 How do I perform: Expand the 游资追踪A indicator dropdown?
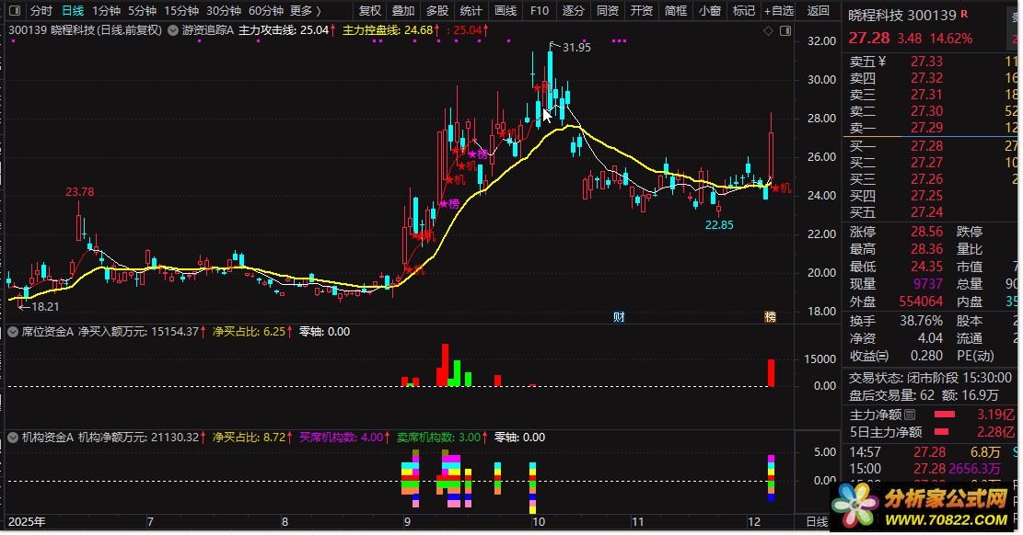(173, 30)
